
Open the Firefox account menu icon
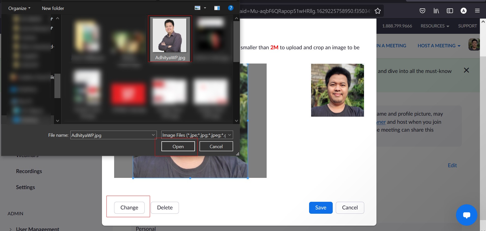(x=464, y=11)
